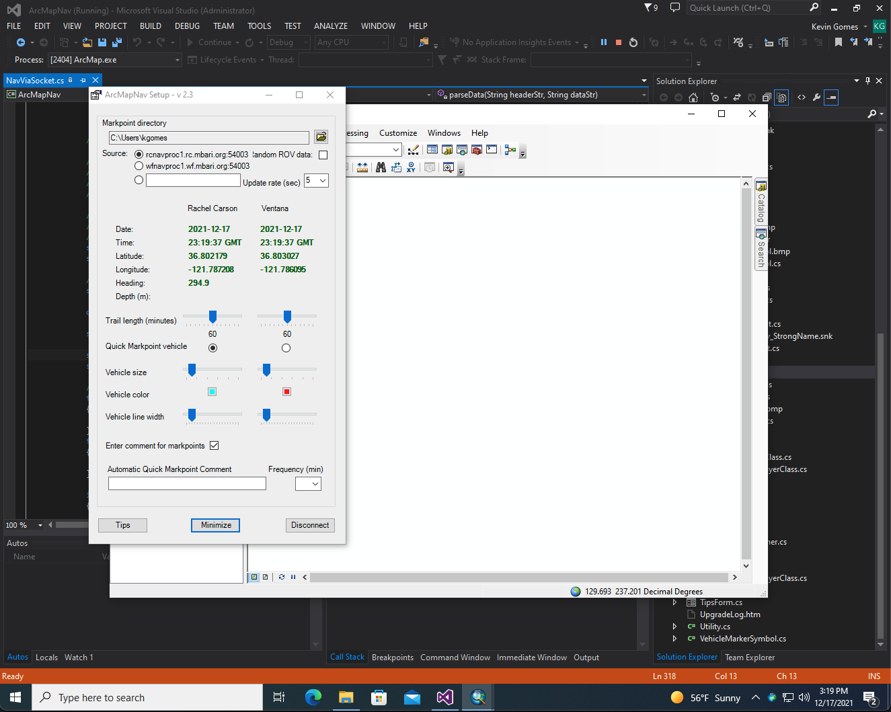
Task: Click the red Ventana vehicle color swatch
Action: pos(287,391)
